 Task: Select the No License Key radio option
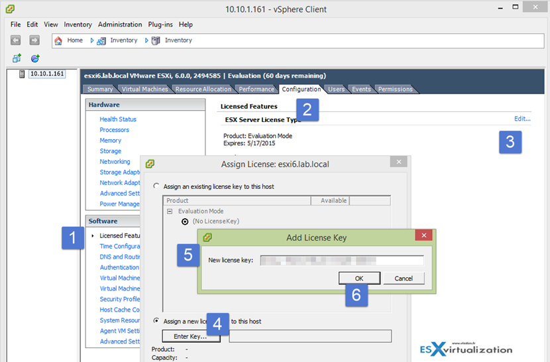pos(185,221)
